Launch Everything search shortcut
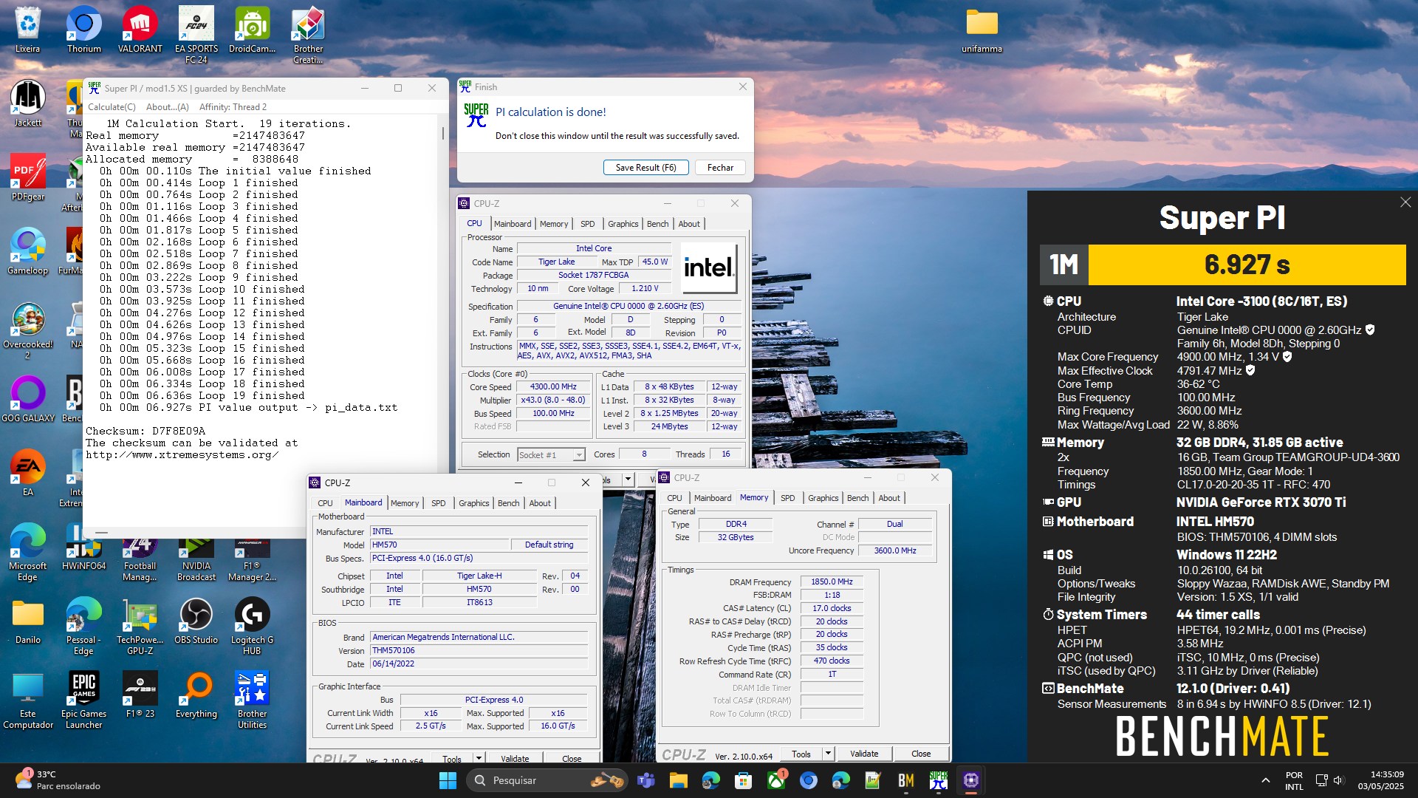Viewport: 1418px width, 798px height. coord(196,695)
